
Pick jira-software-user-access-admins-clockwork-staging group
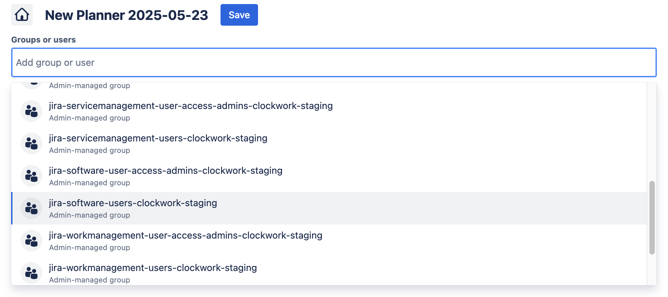165,171
